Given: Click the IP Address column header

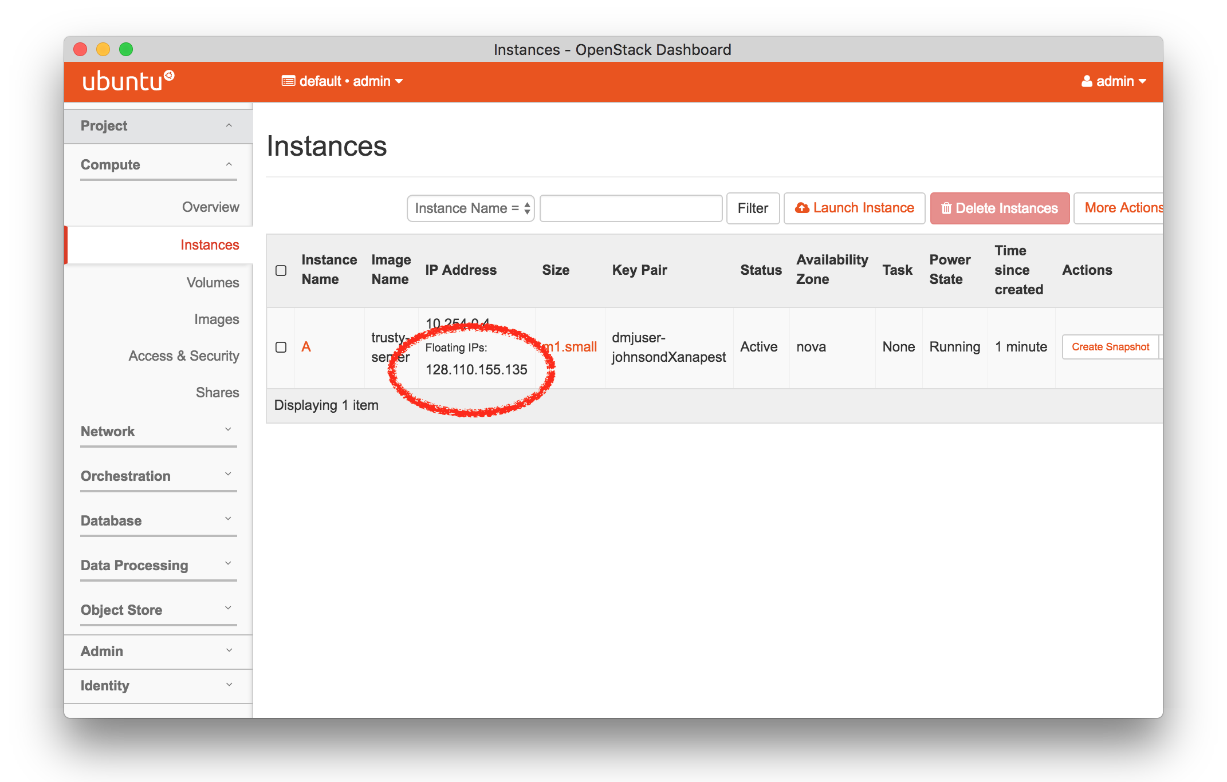Looking at the screenshot, I should point(461,270).
